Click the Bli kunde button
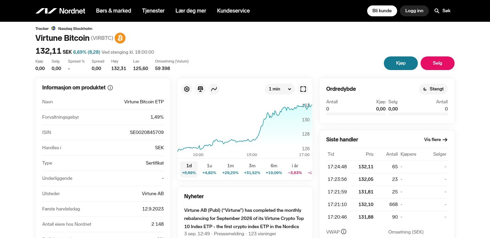The width and height of the screenshot is (490, 238). coord(382,11)
